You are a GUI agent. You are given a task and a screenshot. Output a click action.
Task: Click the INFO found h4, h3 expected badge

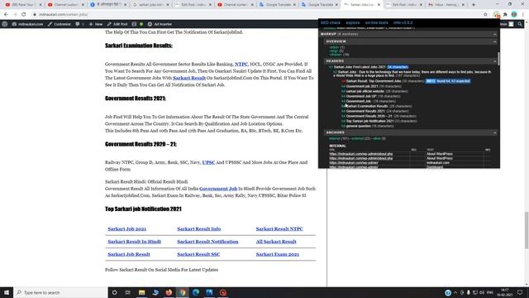point(448,81)
